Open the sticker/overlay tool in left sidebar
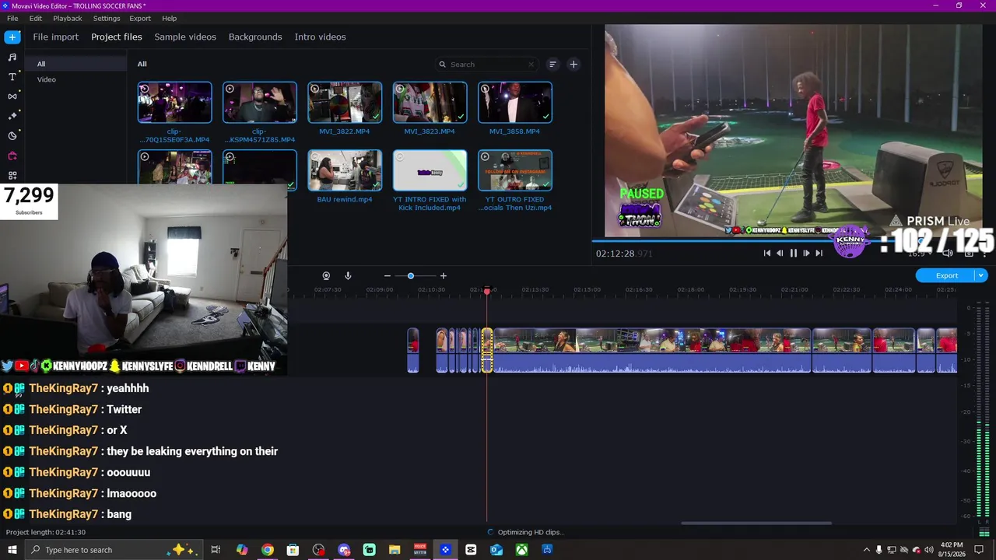Image resolution: width=996 pixels, height=560 pixels. coord(12,136)
